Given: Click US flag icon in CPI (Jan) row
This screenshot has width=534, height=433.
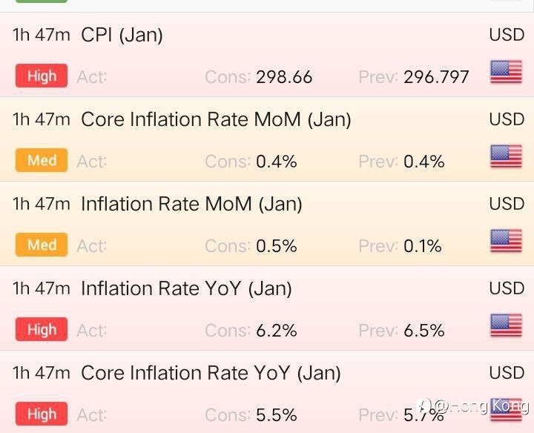Looking at the screenshot, I should (x=506, y=71).
